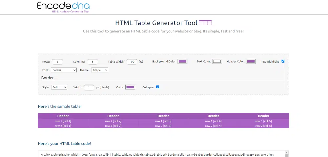Click sample cell row 2 [cell 5]
Screen dimensions: 328x157
click(x=263, y=126)
